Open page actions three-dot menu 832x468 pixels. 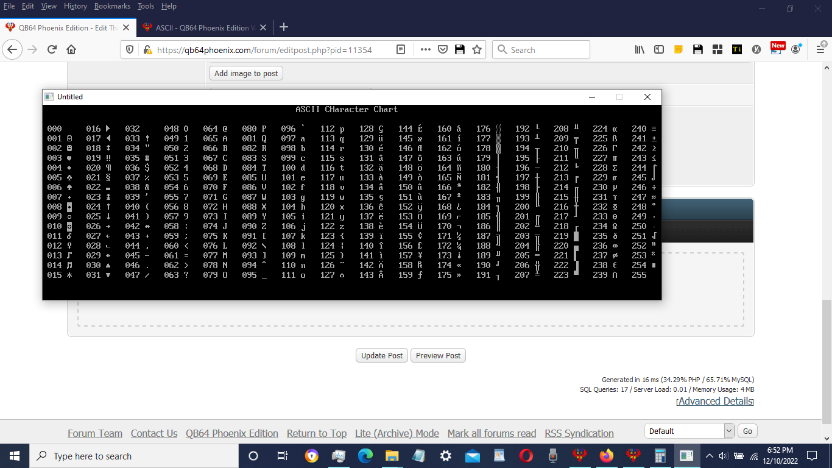(426, 49)
